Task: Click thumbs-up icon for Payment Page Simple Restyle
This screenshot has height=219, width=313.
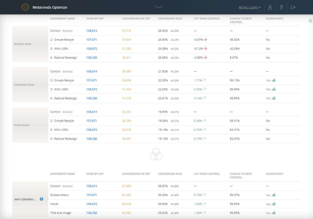Action: click(274, 80)
